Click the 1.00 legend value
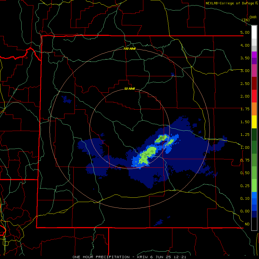259x259 pixels. coord(245,148)
